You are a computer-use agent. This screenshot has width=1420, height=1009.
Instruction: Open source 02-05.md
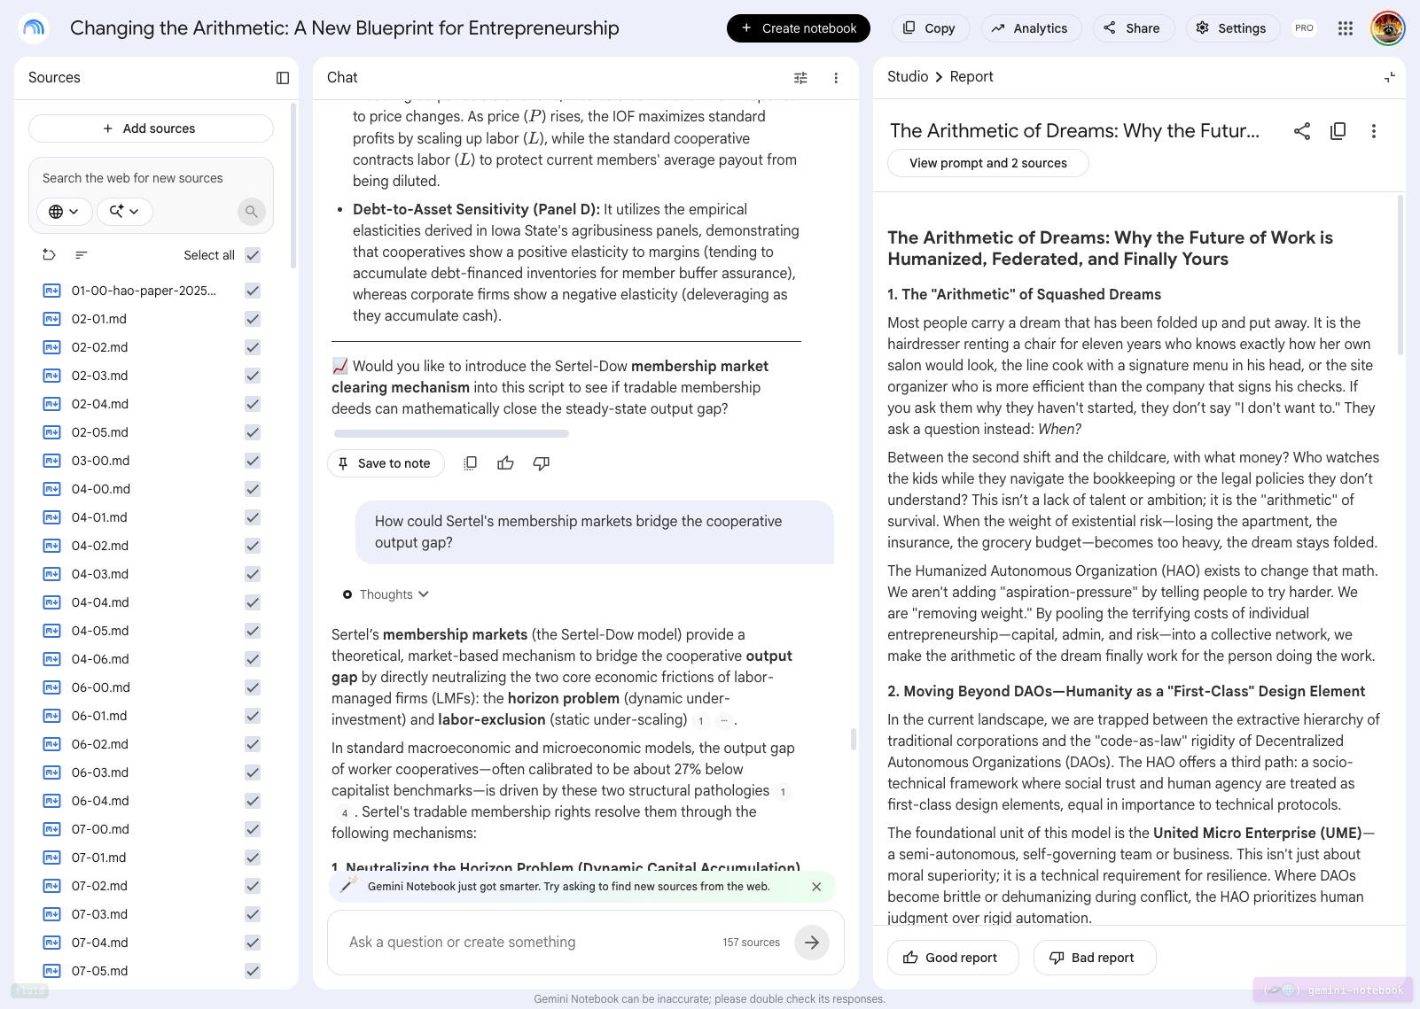pyautogui.click(x=100, y=432)
